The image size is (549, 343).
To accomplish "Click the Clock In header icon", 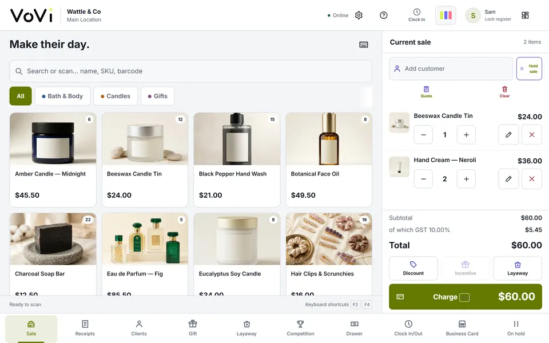I will coord(417,15).
